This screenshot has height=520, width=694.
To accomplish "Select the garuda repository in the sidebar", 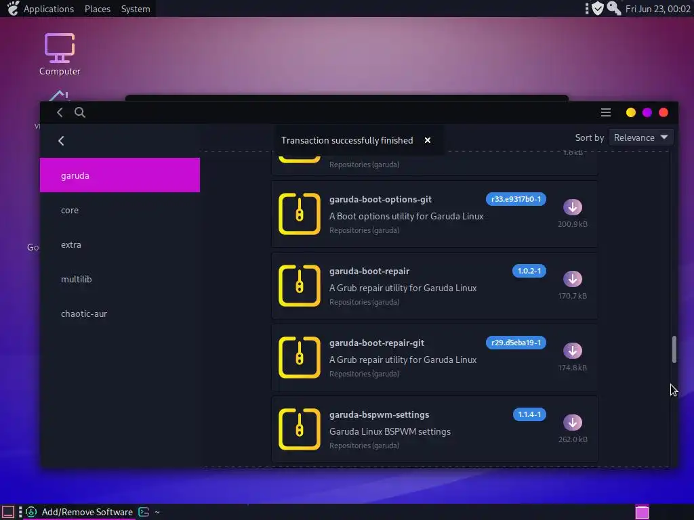I will click(x=120, y=175).
